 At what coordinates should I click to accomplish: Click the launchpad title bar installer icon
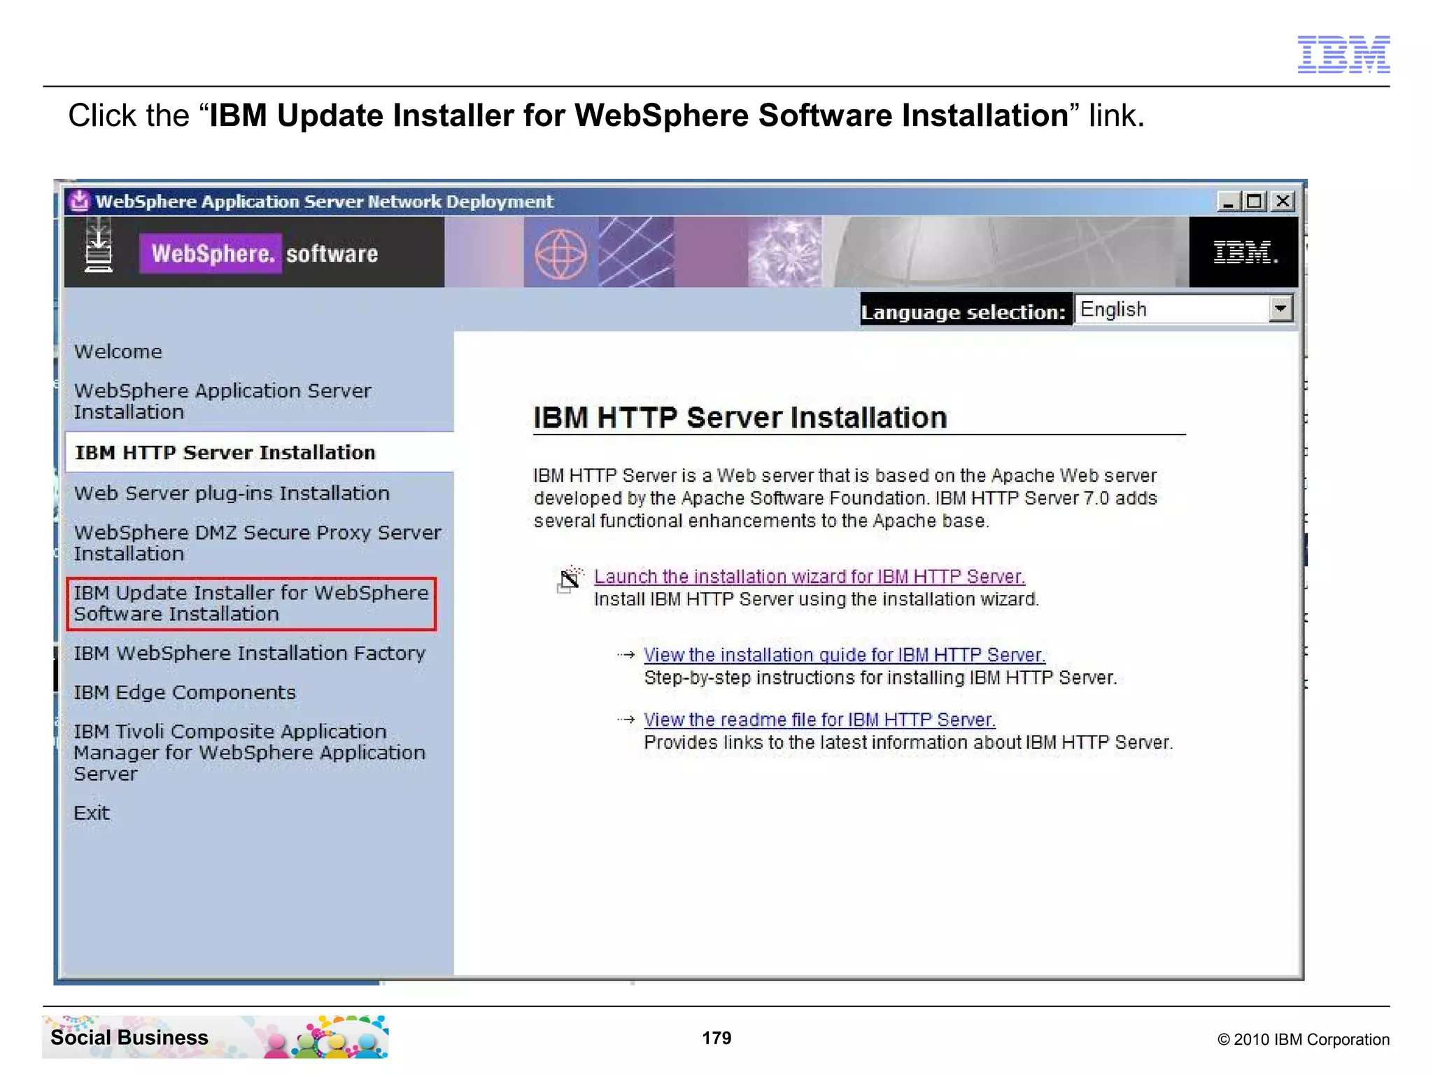(x=80, y=202)
